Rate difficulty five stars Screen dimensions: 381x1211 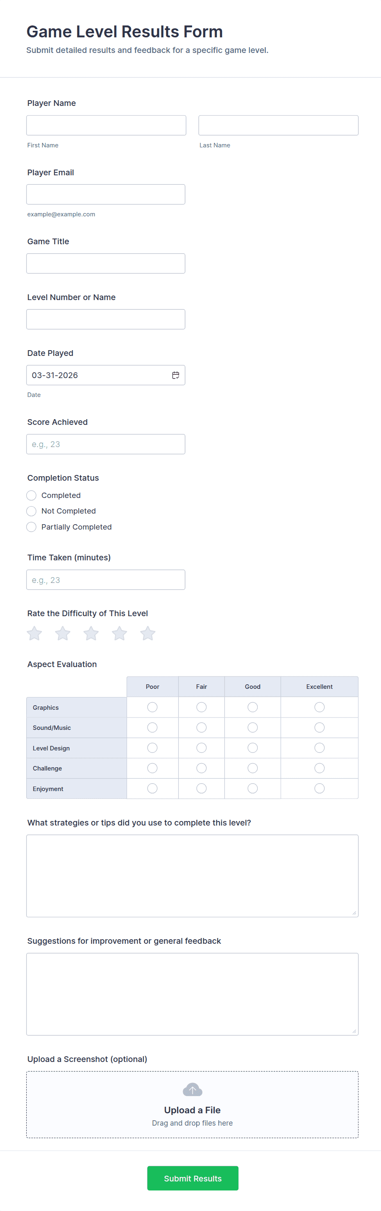pos(148,633)
